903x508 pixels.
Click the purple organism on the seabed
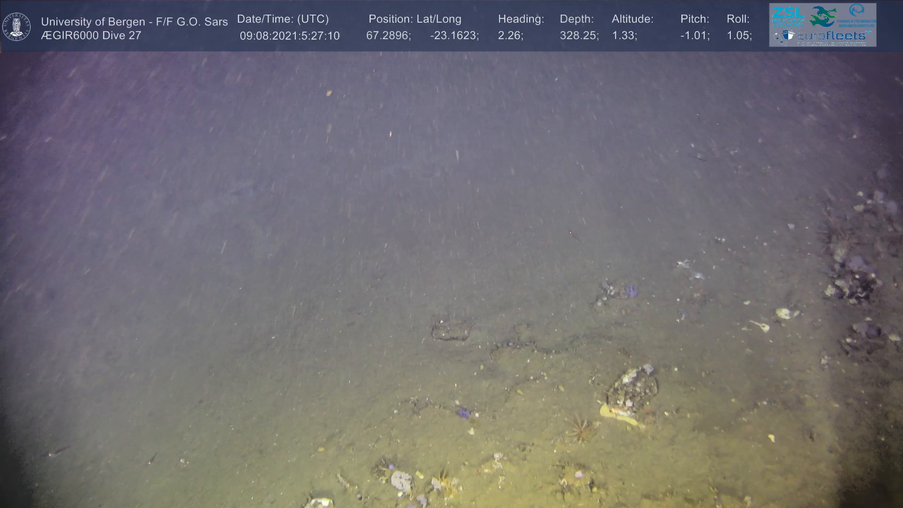point(464,413)
